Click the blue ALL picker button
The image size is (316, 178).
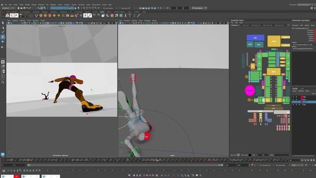(x=255, y=38)
